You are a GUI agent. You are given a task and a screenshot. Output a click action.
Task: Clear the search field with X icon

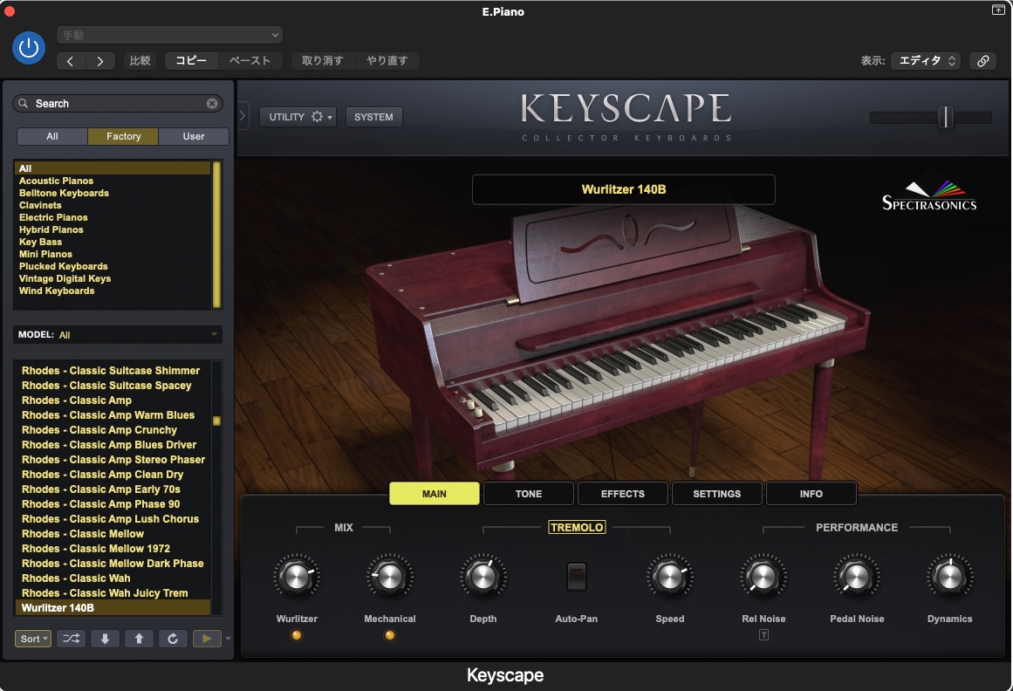click(212, 103)
